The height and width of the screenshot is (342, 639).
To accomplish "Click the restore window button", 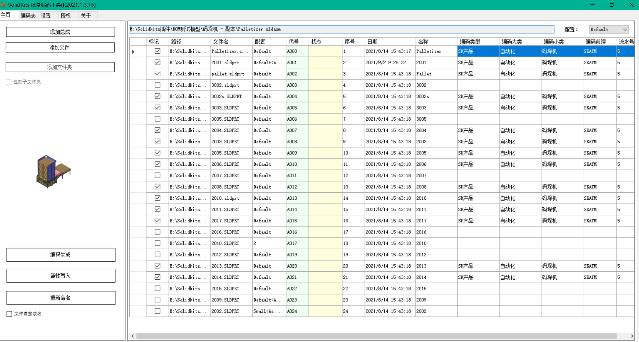I will pyautogui.click(x=612, y=5).
